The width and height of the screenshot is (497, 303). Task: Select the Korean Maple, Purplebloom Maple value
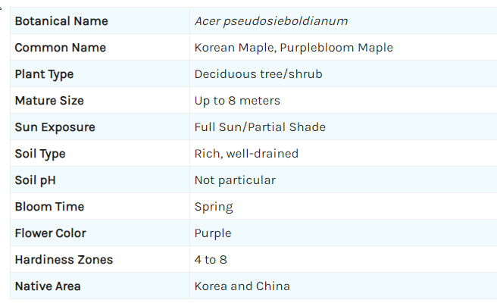(x=293, y=48)
